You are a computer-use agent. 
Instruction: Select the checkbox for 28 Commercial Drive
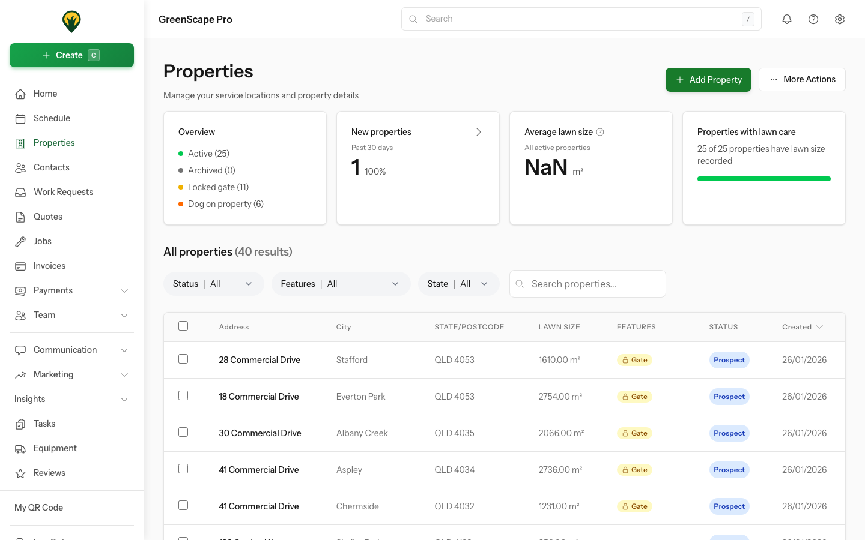(183, 359)
